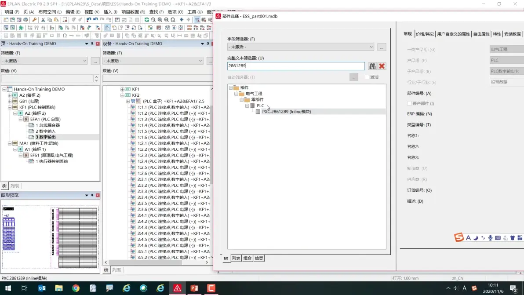This screenshot has width=524, height=295.
Task: Click the zoom out magnifier icon
Action: pyautogui.click(x=167, y=20)
